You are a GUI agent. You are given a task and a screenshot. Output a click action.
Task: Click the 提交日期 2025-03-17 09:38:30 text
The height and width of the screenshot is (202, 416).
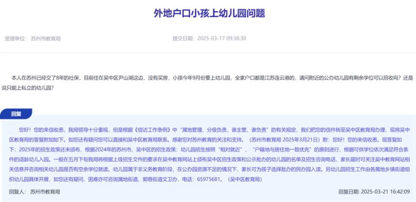coord(209,38)
